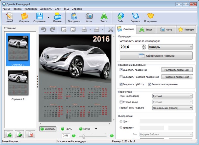Add a new page button below pages list
Screen dimensions: 199x145
pyautogui.click(x=9, y=134)
